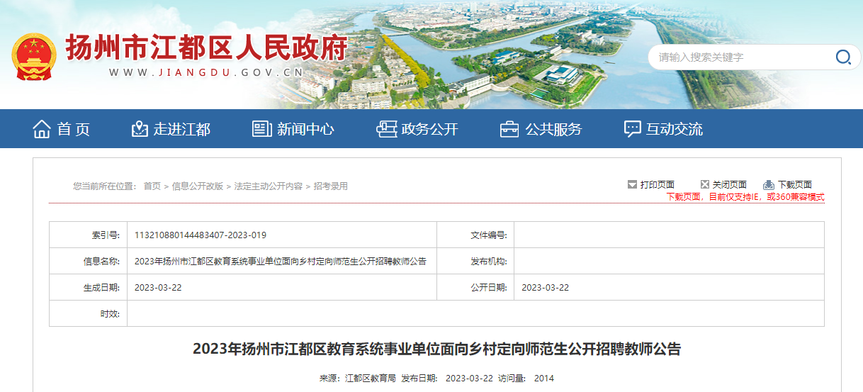863x392 pixels.
Task: Click the chat bubble icon beside 互动交流
Action: (x=632, y=129)
